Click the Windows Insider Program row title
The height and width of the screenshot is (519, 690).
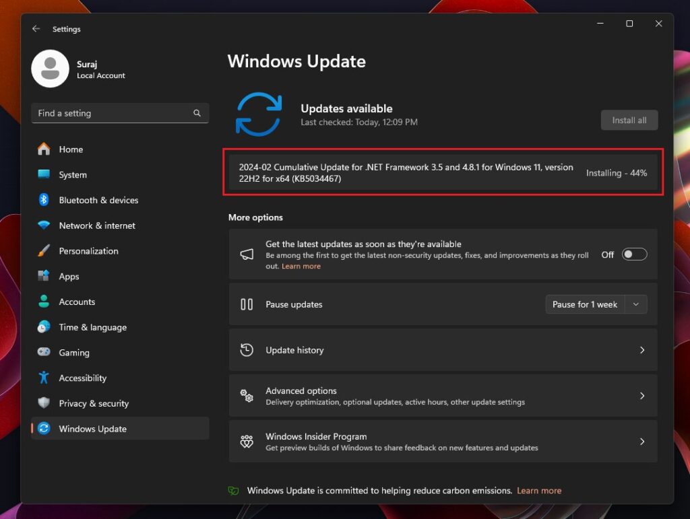point(316,436)
